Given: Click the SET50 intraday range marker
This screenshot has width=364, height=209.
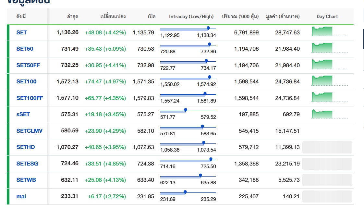Looking at the screenshot, I should tap(209, 44).
